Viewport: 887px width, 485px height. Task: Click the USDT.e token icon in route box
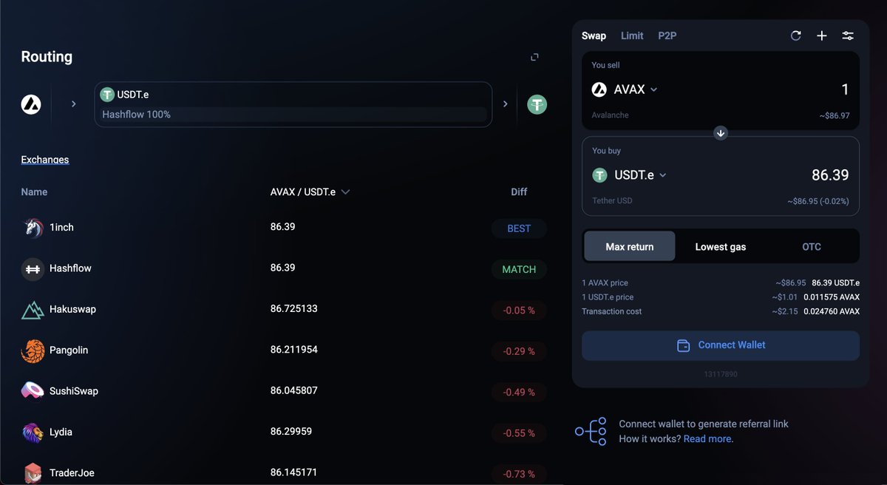click(x=107, y=95)
